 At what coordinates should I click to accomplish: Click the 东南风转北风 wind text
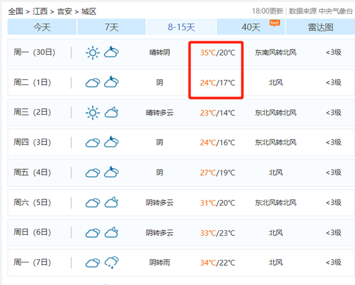click(x=276, y=52)
